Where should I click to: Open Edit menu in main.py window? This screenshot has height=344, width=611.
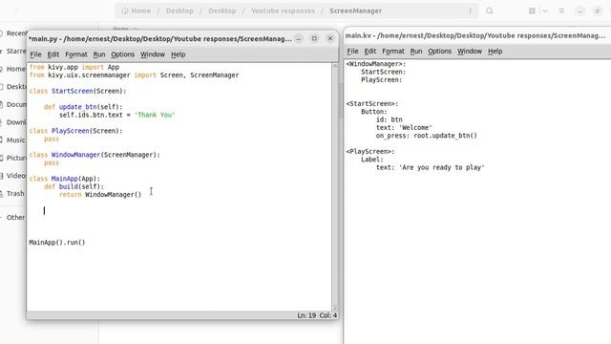[53, 54]
